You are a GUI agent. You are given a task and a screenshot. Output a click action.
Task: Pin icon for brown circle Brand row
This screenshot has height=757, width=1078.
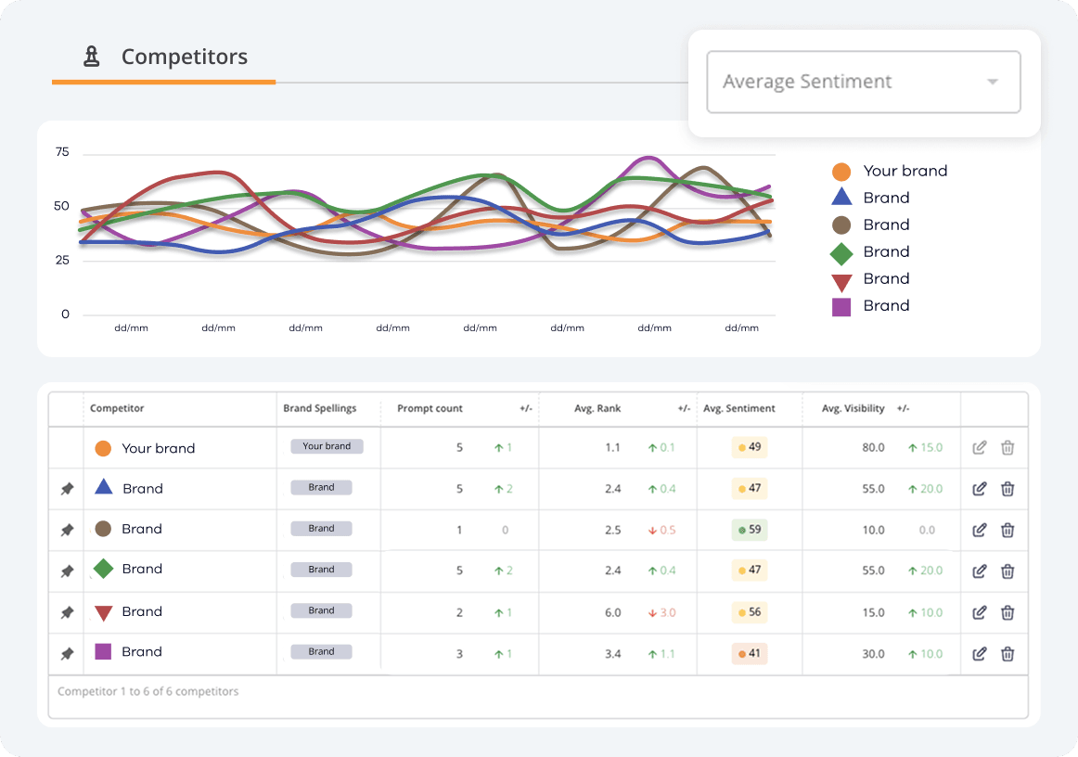click(67, 530)
